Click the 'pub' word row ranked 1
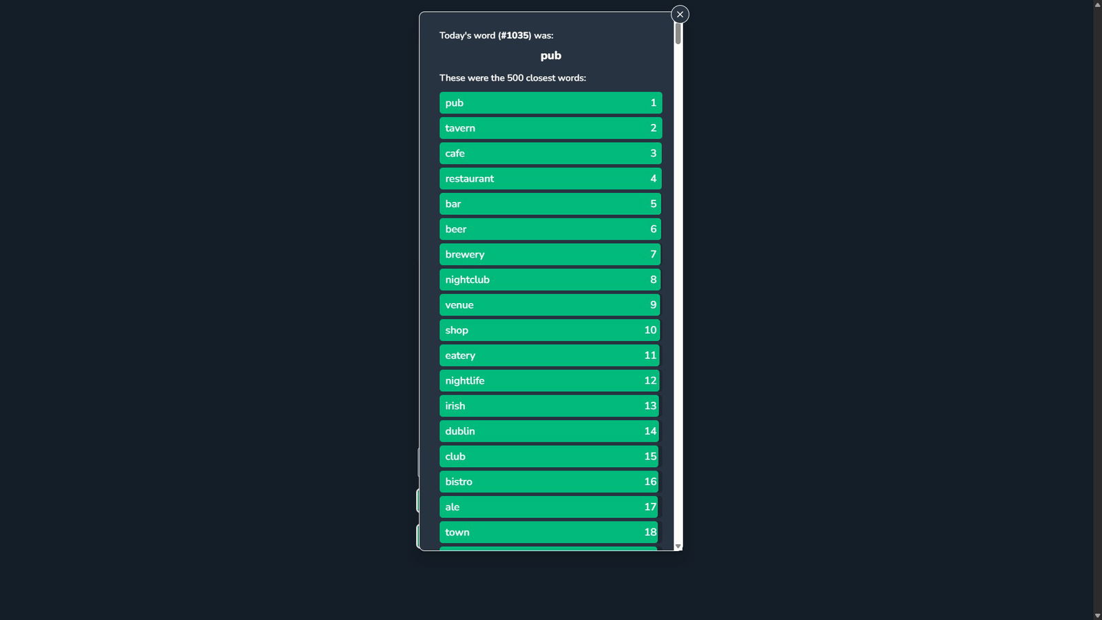 (x=550, y=103)
